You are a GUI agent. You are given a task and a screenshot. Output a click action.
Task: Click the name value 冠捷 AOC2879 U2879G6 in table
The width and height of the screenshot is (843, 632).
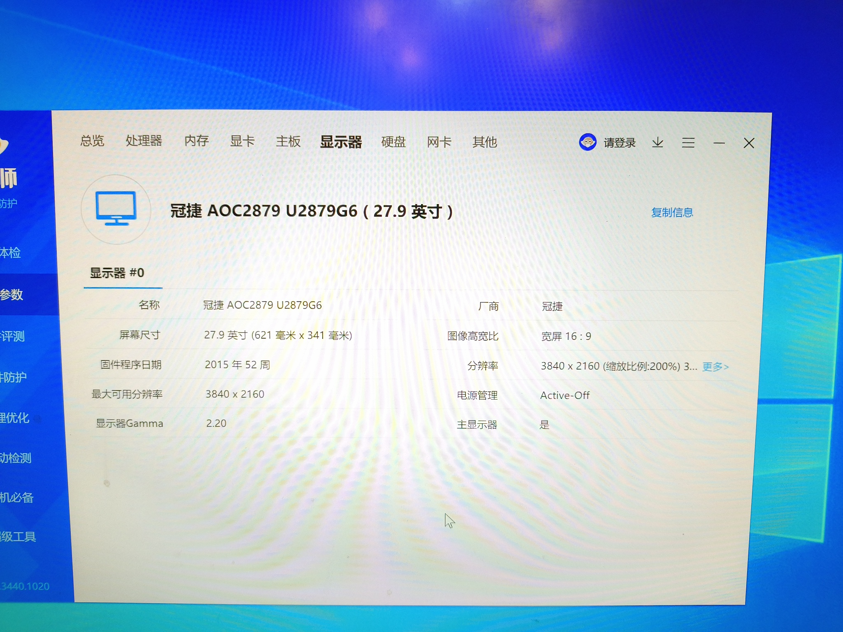tap(262, 305)
